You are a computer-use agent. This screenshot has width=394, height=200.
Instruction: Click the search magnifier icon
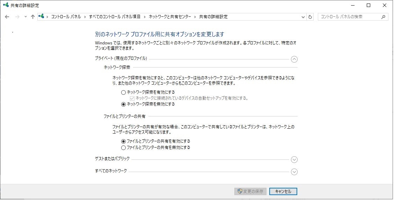click(383, 17)
